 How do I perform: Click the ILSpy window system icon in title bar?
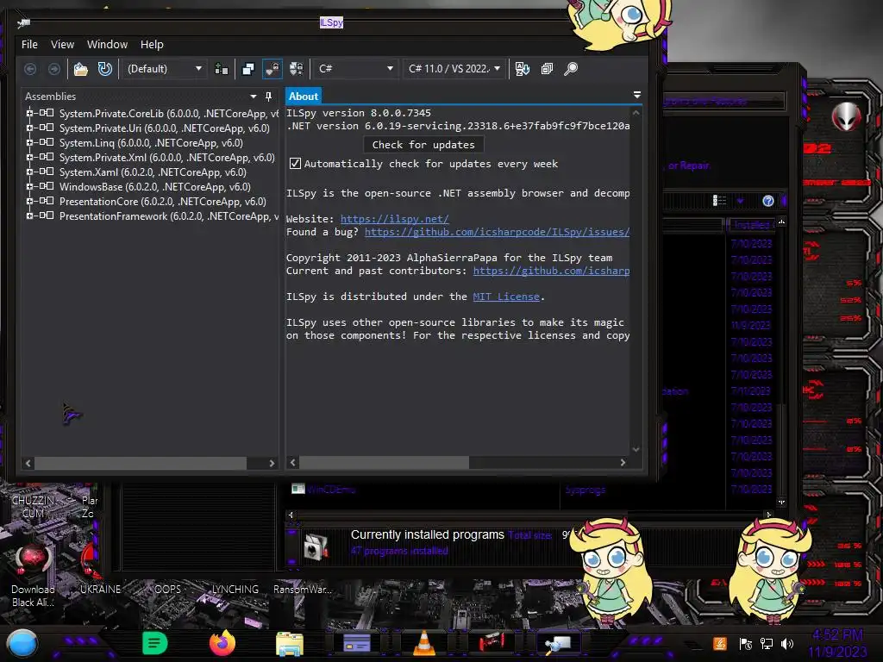point(23,23)
